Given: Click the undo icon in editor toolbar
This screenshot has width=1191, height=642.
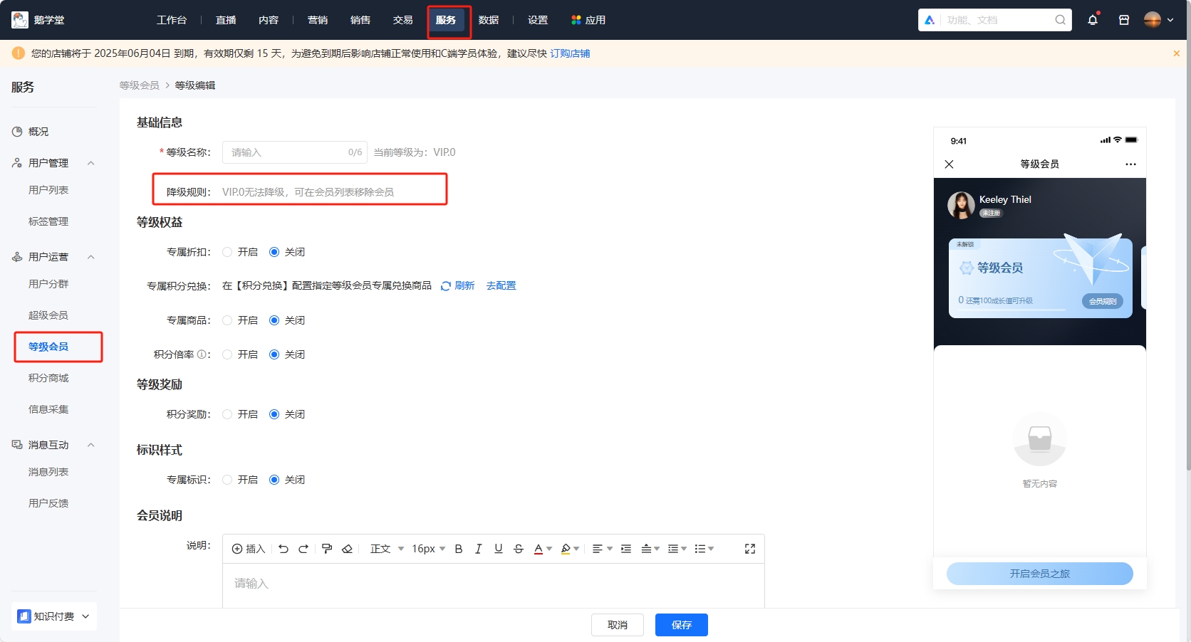Looking at the screenshot, I should tap(284, 549).
